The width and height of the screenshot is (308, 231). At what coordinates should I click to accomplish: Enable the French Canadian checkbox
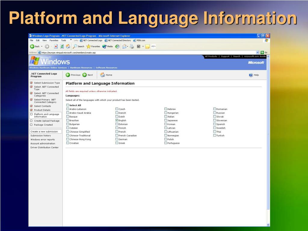tap(117, 135)
